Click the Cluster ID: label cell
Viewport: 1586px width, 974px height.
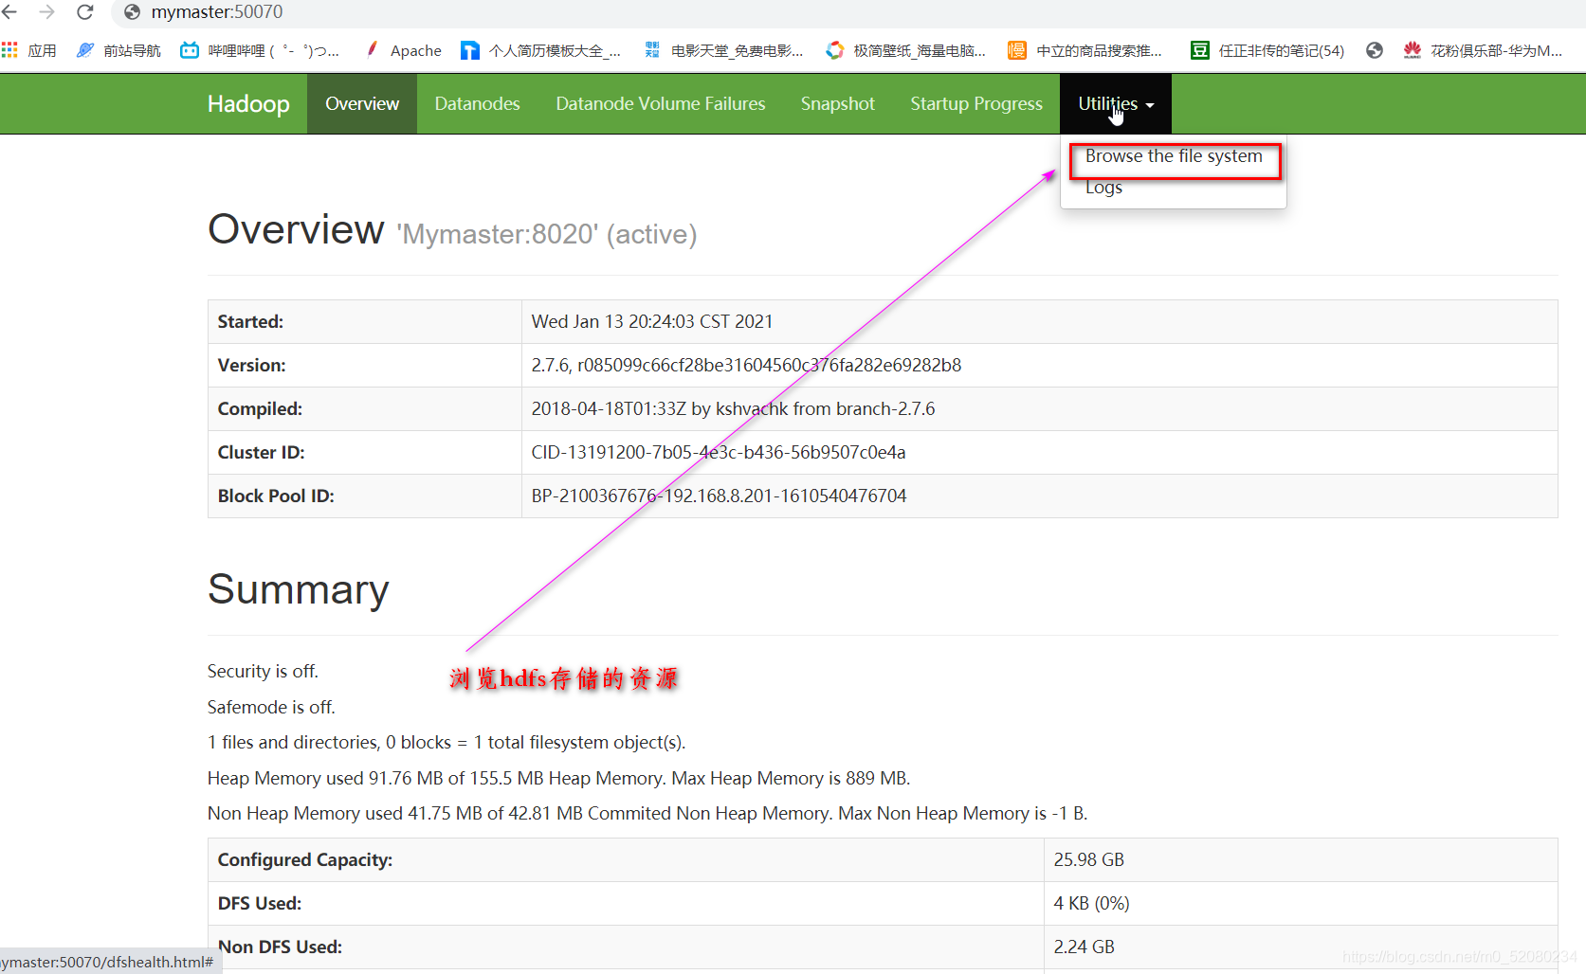pyautogui.click(x=365, y=452)
